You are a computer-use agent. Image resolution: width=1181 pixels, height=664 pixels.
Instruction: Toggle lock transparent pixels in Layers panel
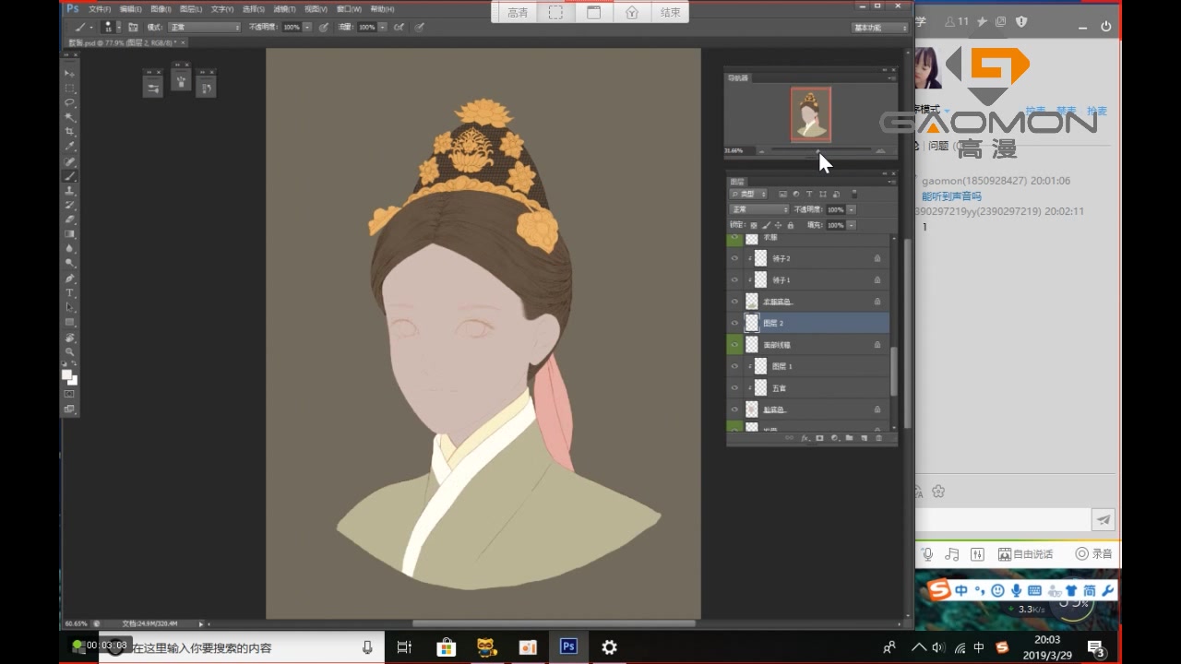754,225
